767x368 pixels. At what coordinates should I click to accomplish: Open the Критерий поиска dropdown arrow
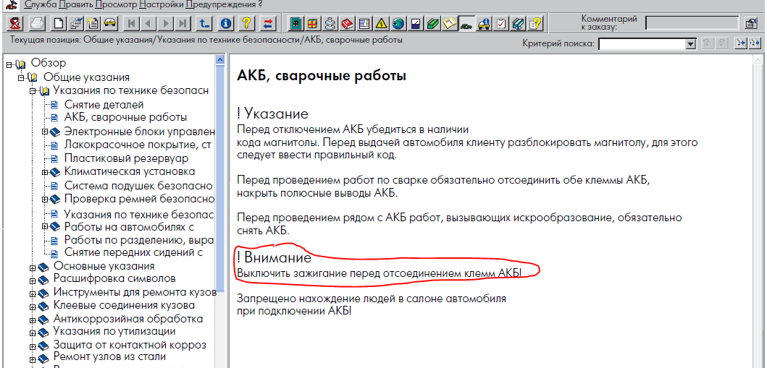click(x=690, y=44)
